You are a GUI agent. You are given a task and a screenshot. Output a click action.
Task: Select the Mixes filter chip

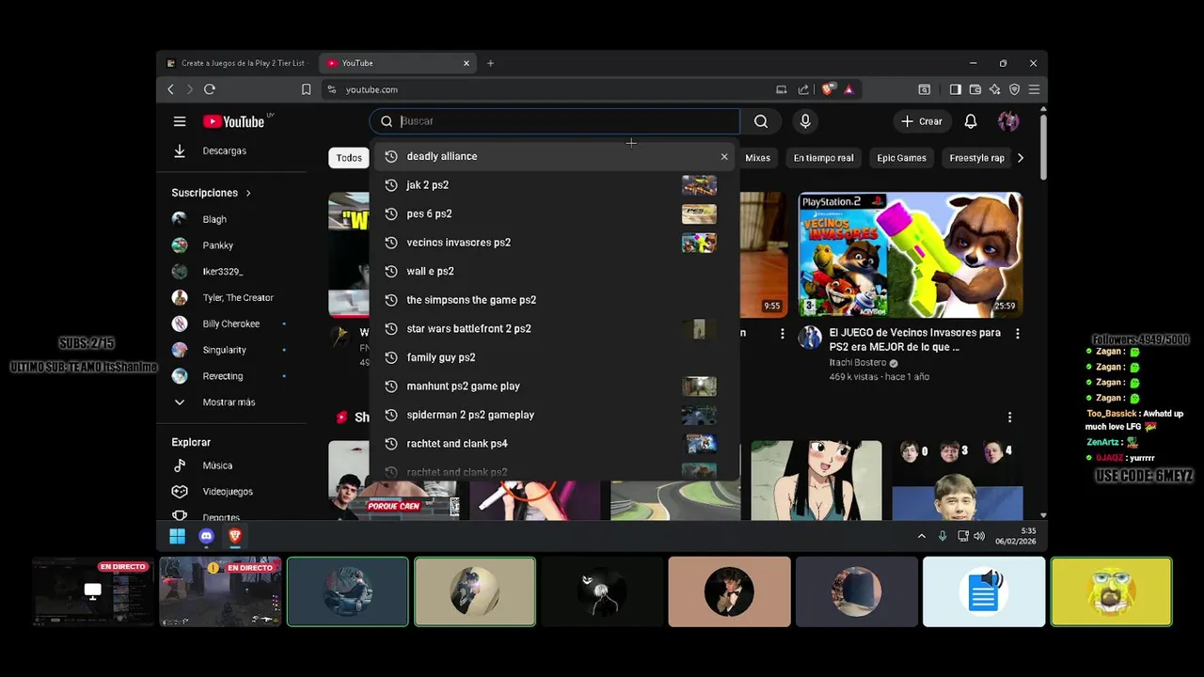[x=757, y=158]
